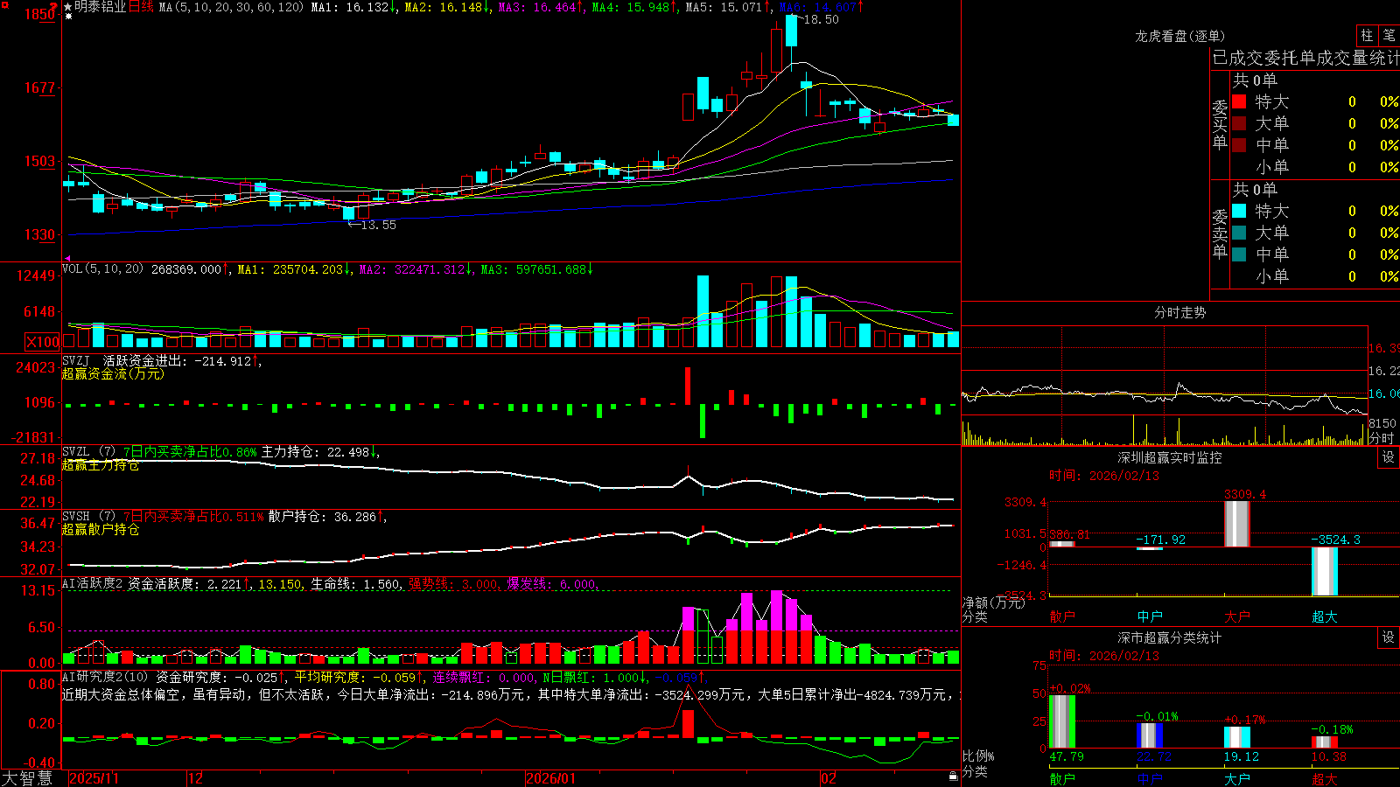Click the cyan 特大 sell order swatch
This screenshot has height=787, width=1400.
point(1239,211)
